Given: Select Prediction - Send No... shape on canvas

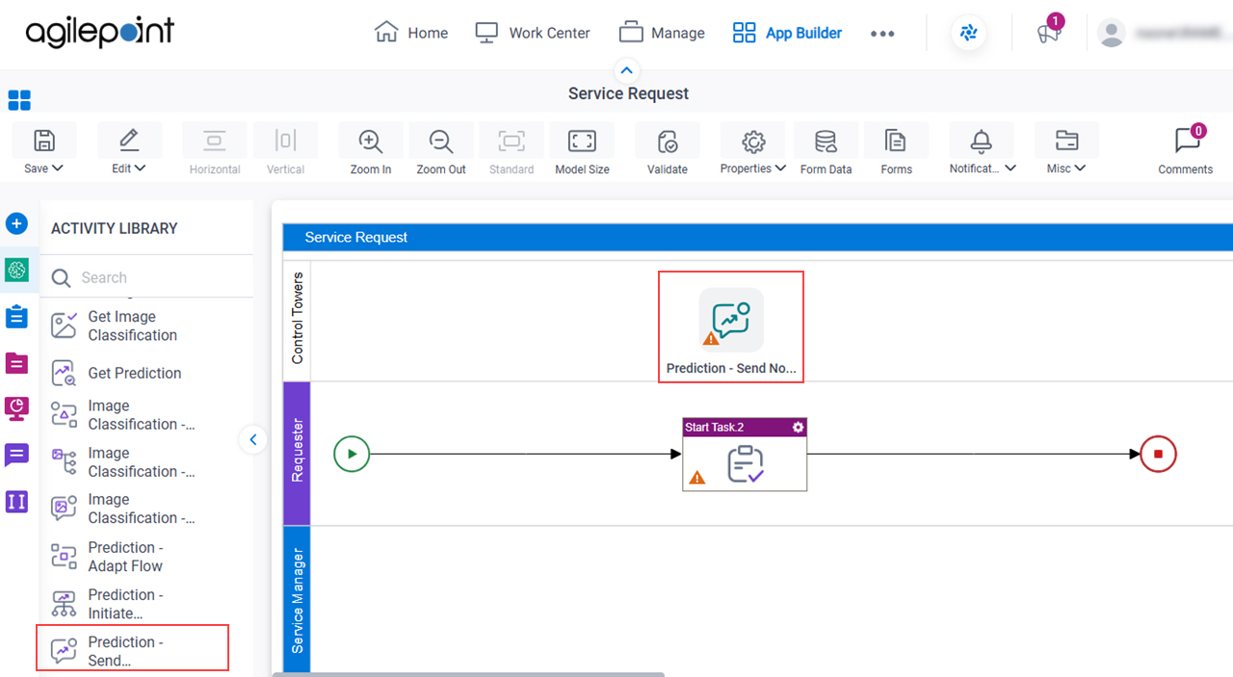Looking at the screenshot, I should tap(731, 327).
